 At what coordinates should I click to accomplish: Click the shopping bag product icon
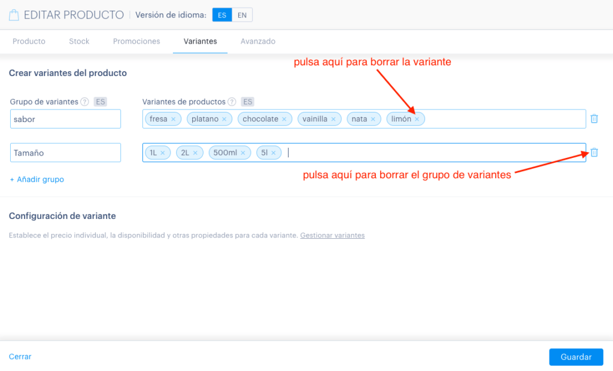click(x=14, y=15)
